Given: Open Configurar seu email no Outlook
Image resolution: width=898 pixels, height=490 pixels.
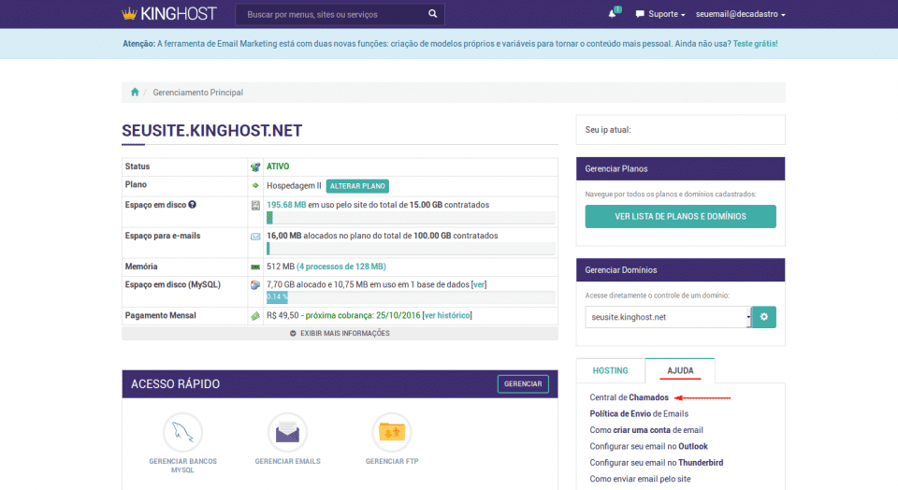Looking at the screenshot, I should (648, 446).
